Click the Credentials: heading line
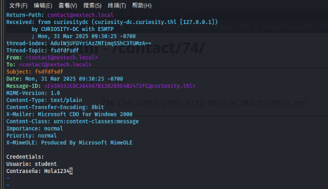This screenshot has width=328, height=189. 25,157
